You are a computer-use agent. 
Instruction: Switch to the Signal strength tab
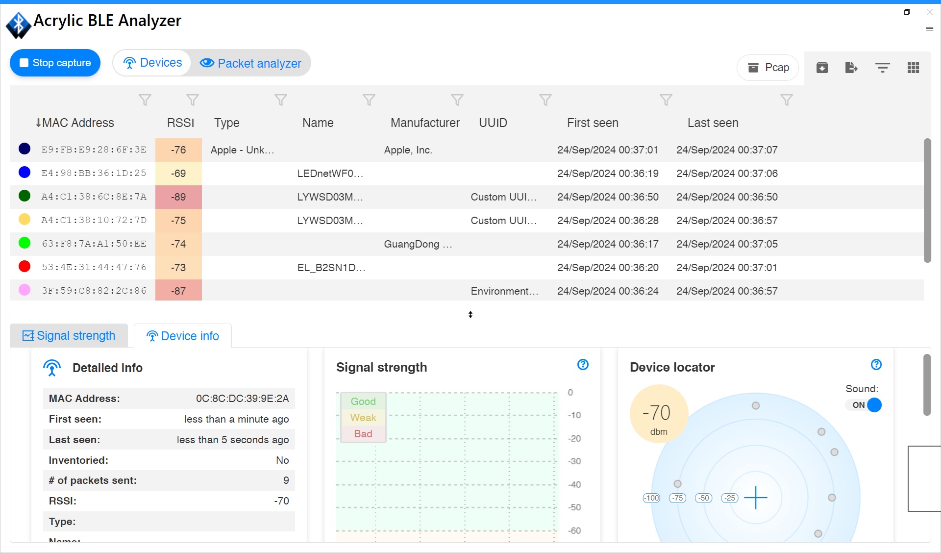pyautogui.click(x=69, y=336)
